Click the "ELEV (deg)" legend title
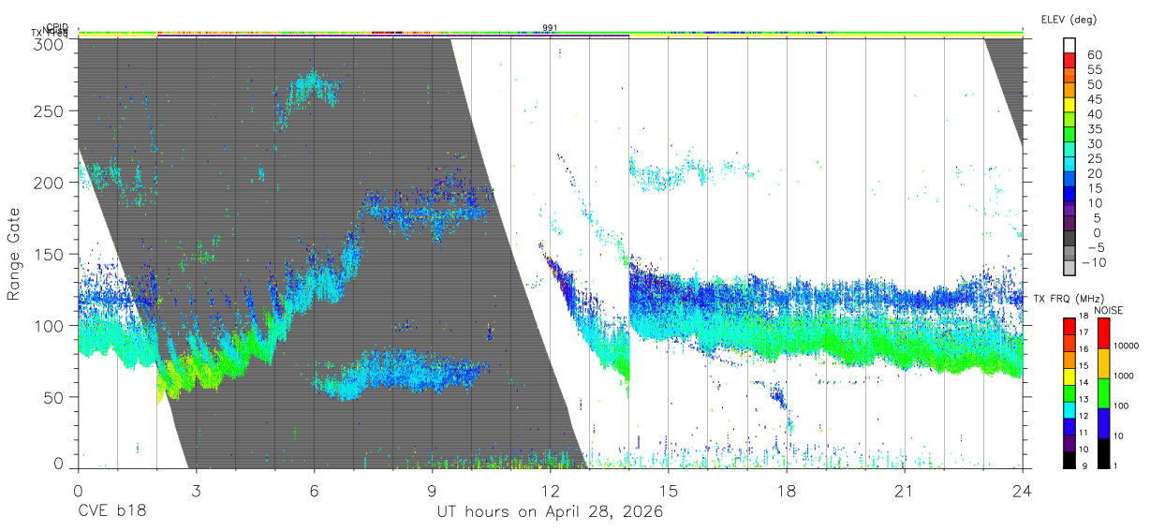The height and width of the screenshot is (531, 1150). pos(1069,20)
